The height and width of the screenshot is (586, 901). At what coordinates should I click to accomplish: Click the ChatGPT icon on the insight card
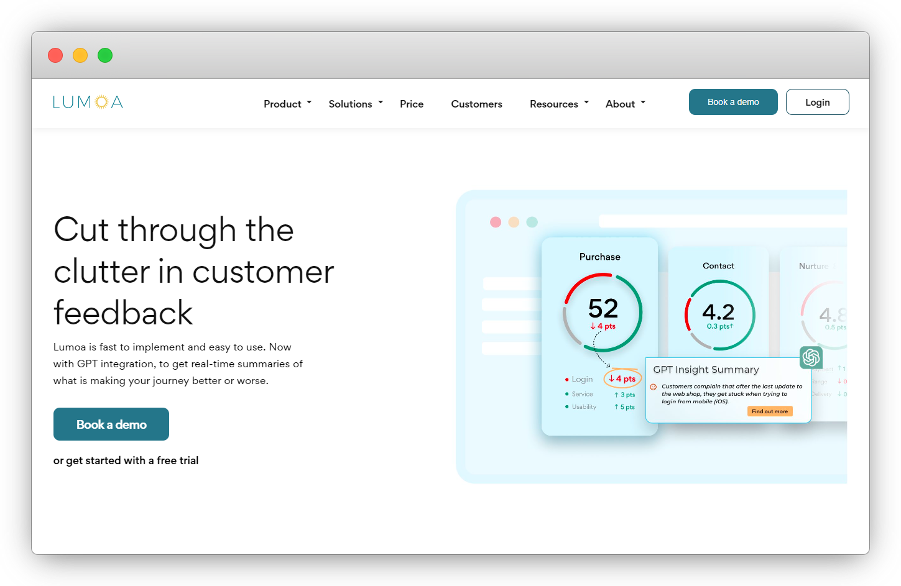(x=811, y=357)
